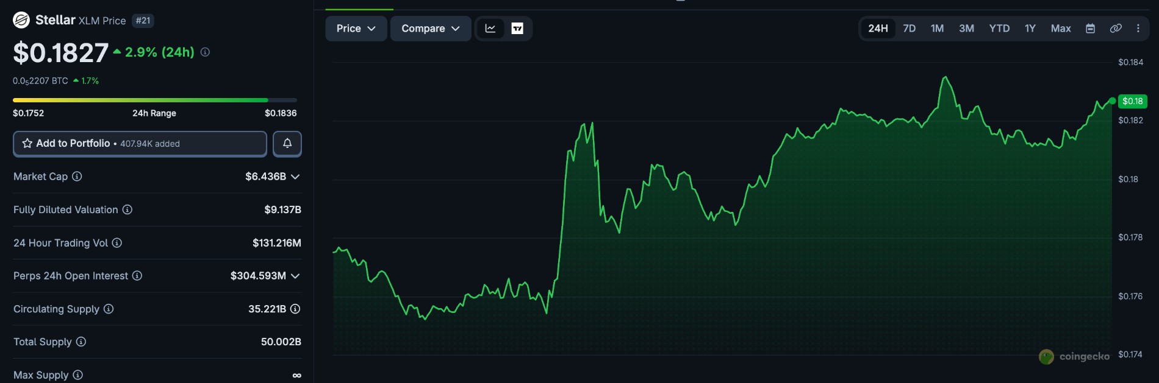Select the 7D time range
Image resolution: width=1159 pixels, height=383 pixels.
[x=910, y=29]
